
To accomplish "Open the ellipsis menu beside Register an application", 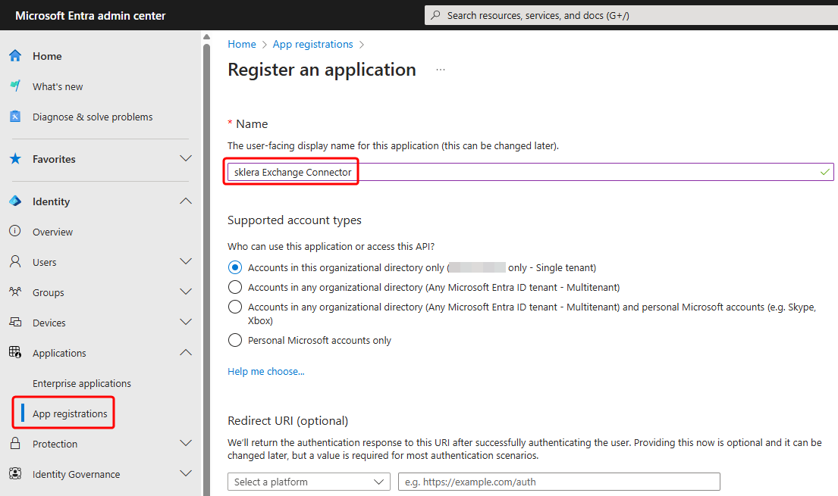I will pos(441,70).
